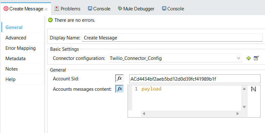Click the 'Basic Settings' group heading
This screenshot has width=265, height=133.
click(64, 49)
